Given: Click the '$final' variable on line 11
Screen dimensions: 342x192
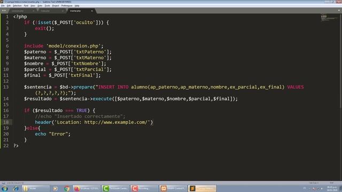Looking at the screenshot, I should pos(32,75).
